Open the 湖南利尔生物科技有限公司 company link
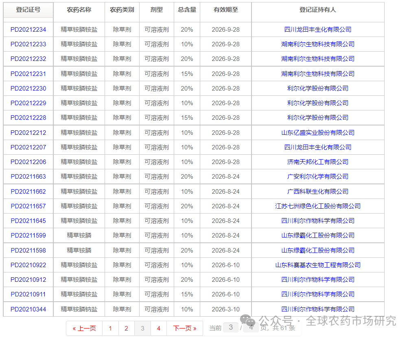 (317, 44)
